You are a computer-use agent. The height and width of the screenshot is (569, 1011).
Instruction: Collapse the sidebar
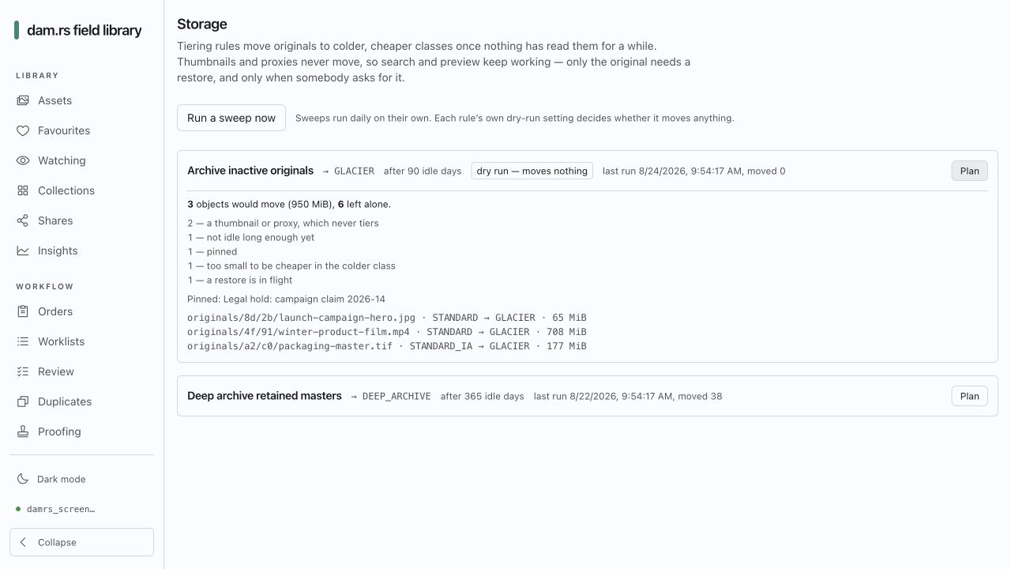81,542
